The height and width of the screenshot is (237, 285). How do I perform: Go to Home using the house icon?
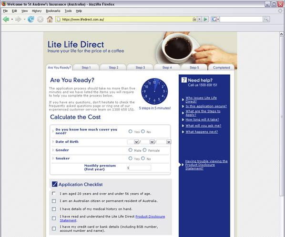point(50,19)
